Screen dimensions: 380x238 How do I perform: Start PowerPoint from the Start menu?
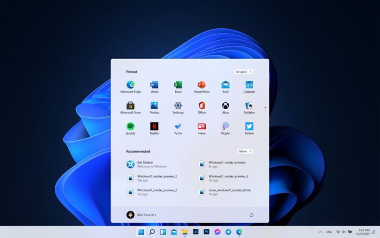click(x=201, y=87)
